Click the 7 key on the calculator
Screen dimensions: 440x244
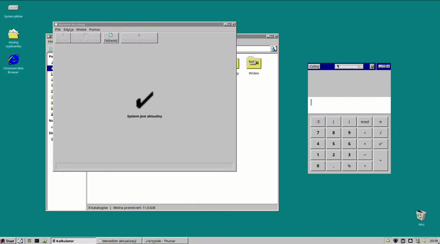(x=318, y=133)
